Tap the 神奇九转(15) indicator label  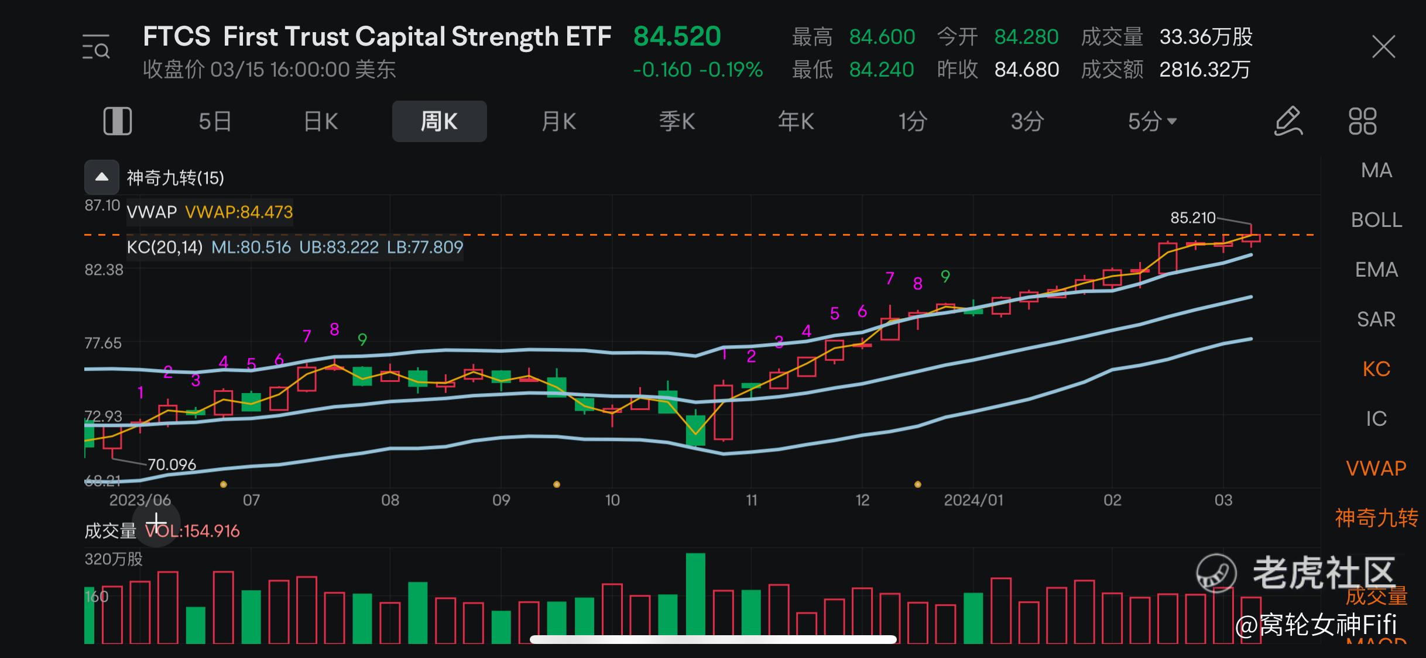click(176, 178)
